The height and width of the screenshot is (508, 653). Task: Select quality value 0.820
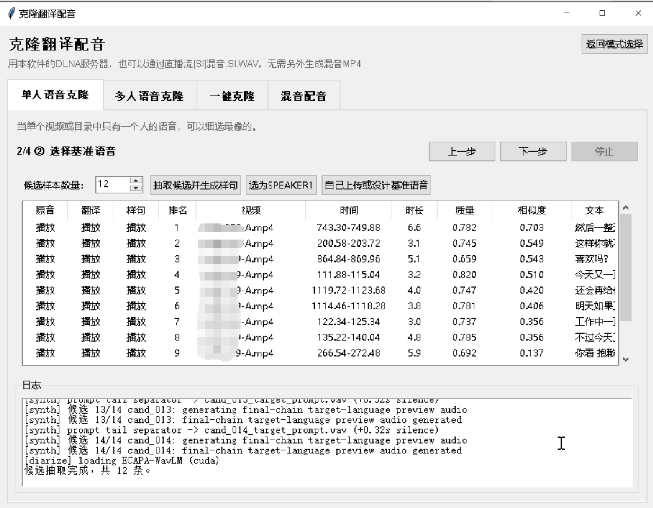pos(464,274)
